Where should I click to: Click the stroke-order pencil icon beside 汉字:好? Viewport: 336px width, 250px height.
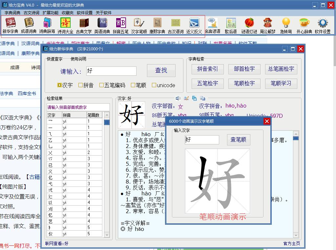pos(186,98)
